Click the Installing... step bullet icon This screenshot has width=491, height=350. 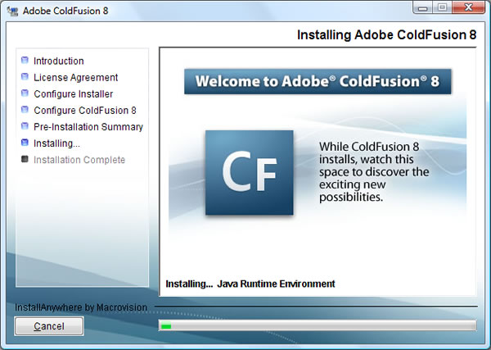click(x=25, y=143)
